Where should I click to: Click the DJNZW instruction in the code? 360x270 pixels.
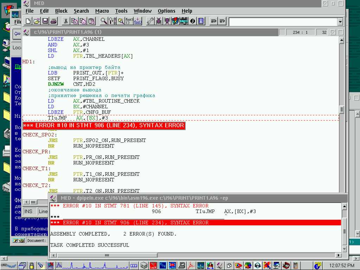[56, 84]
